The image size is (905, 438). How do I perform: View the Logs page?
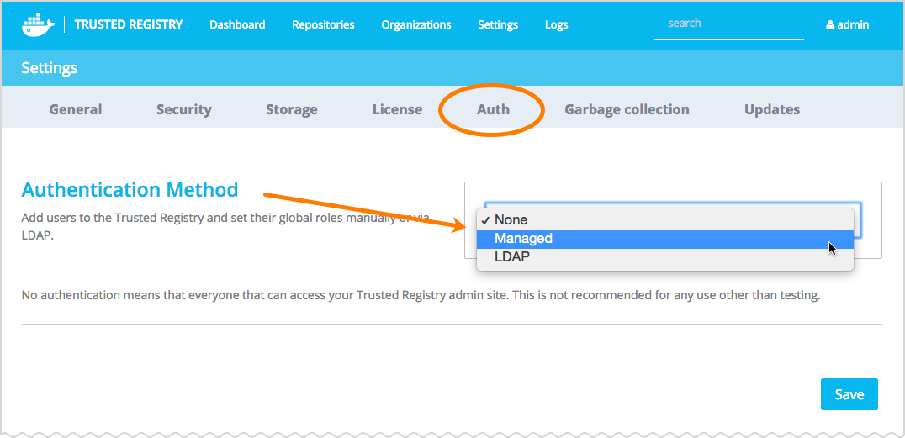[556, 24]
